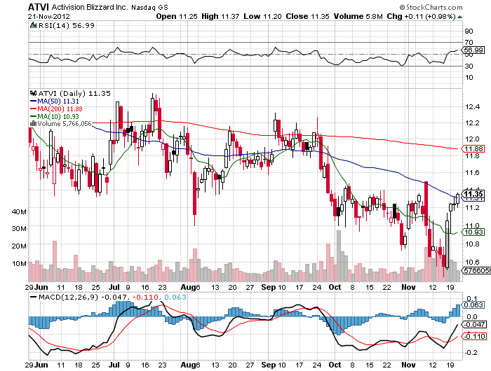Click the 0.063 MACD histogram tag
This screenshot has width=491, height=371.
tap(473, 304)
